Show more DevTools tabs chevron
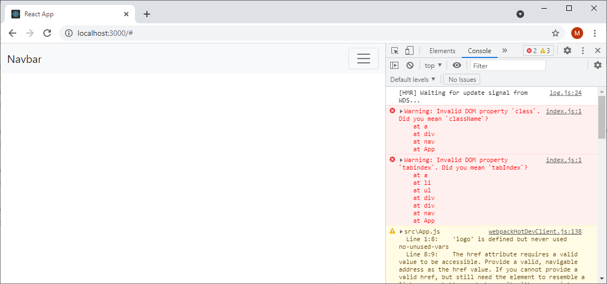The image size is (607, 284). 505,50
